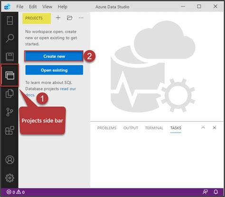225x197 pixels.
Task: Click the plus icon to add project
Action: [58, 18]
